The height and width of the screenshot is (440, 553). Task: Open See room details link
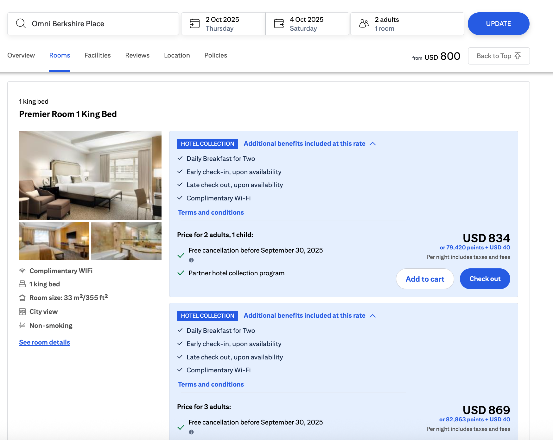pos(44,342)
